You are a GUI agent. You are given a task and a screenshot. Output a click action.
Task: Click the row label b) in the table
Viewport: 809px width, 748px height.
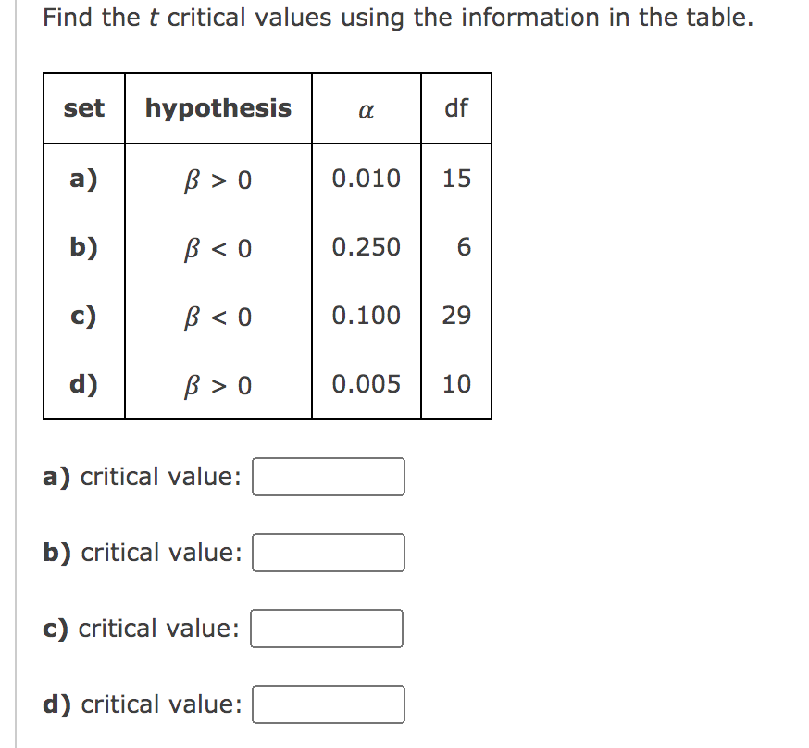[82, 247]
